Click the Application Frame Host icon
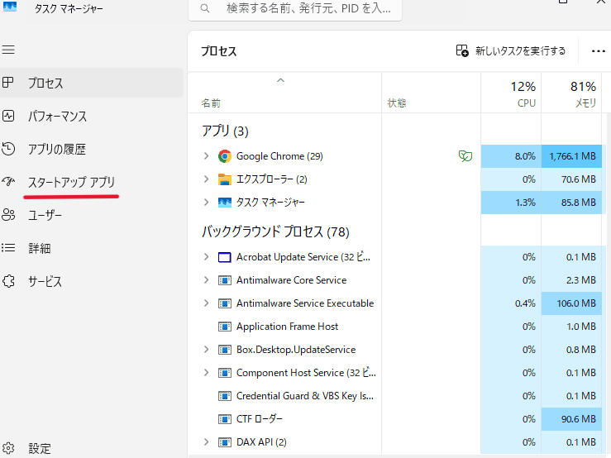 [x=224, y=327]
